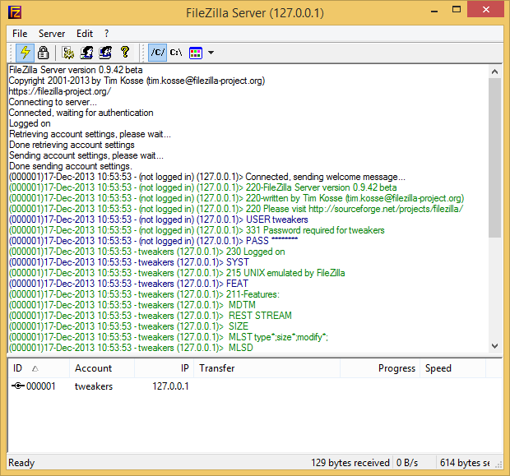
Task: Click the 'MDTM' log line
Action: point(132,305)
